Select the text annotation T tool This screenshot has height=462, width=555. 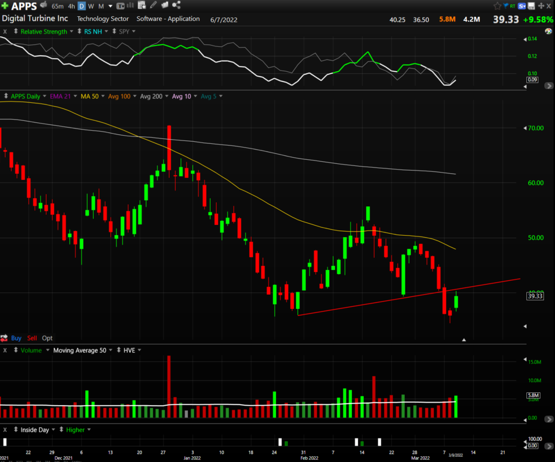120,6
